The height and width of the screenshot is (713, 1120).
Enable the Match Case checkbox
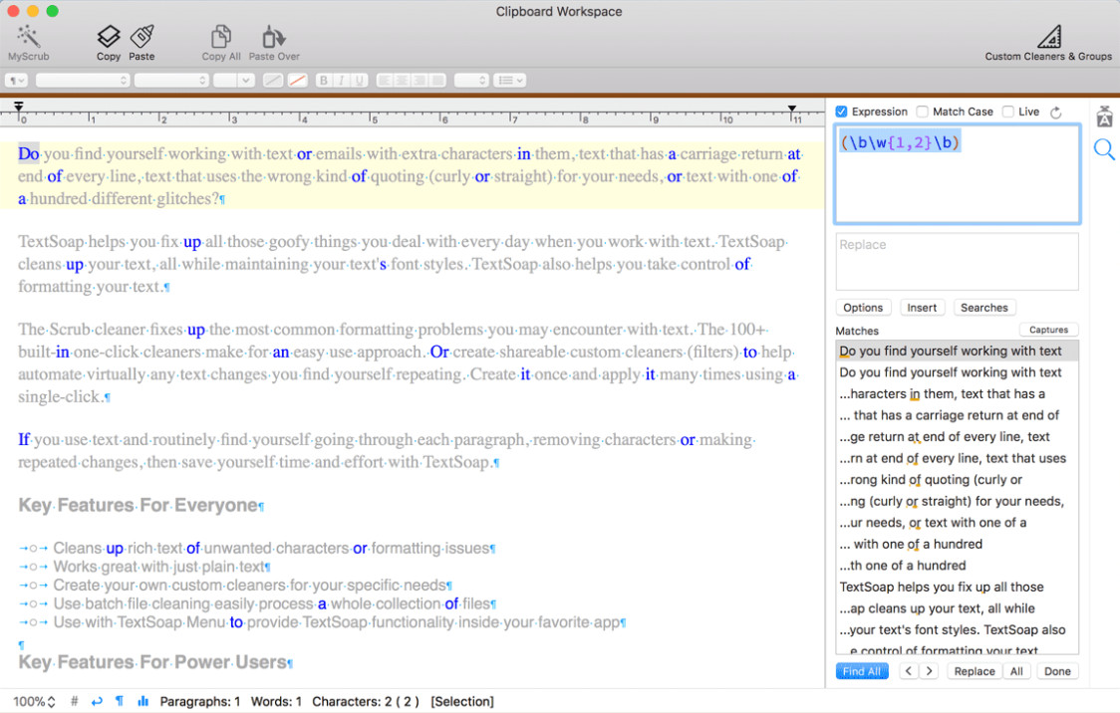coord(922,112)
